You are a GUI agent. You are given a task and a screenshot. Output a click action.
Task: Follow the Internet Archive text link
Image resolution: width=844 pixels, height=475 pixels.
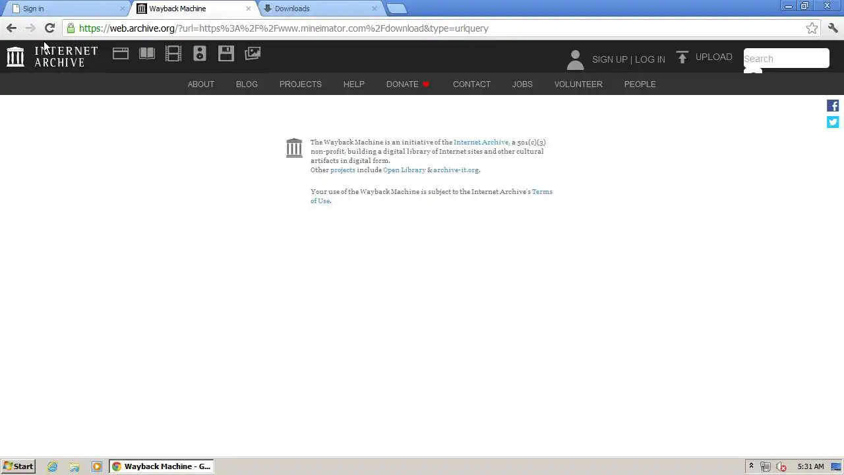point(481,142)
